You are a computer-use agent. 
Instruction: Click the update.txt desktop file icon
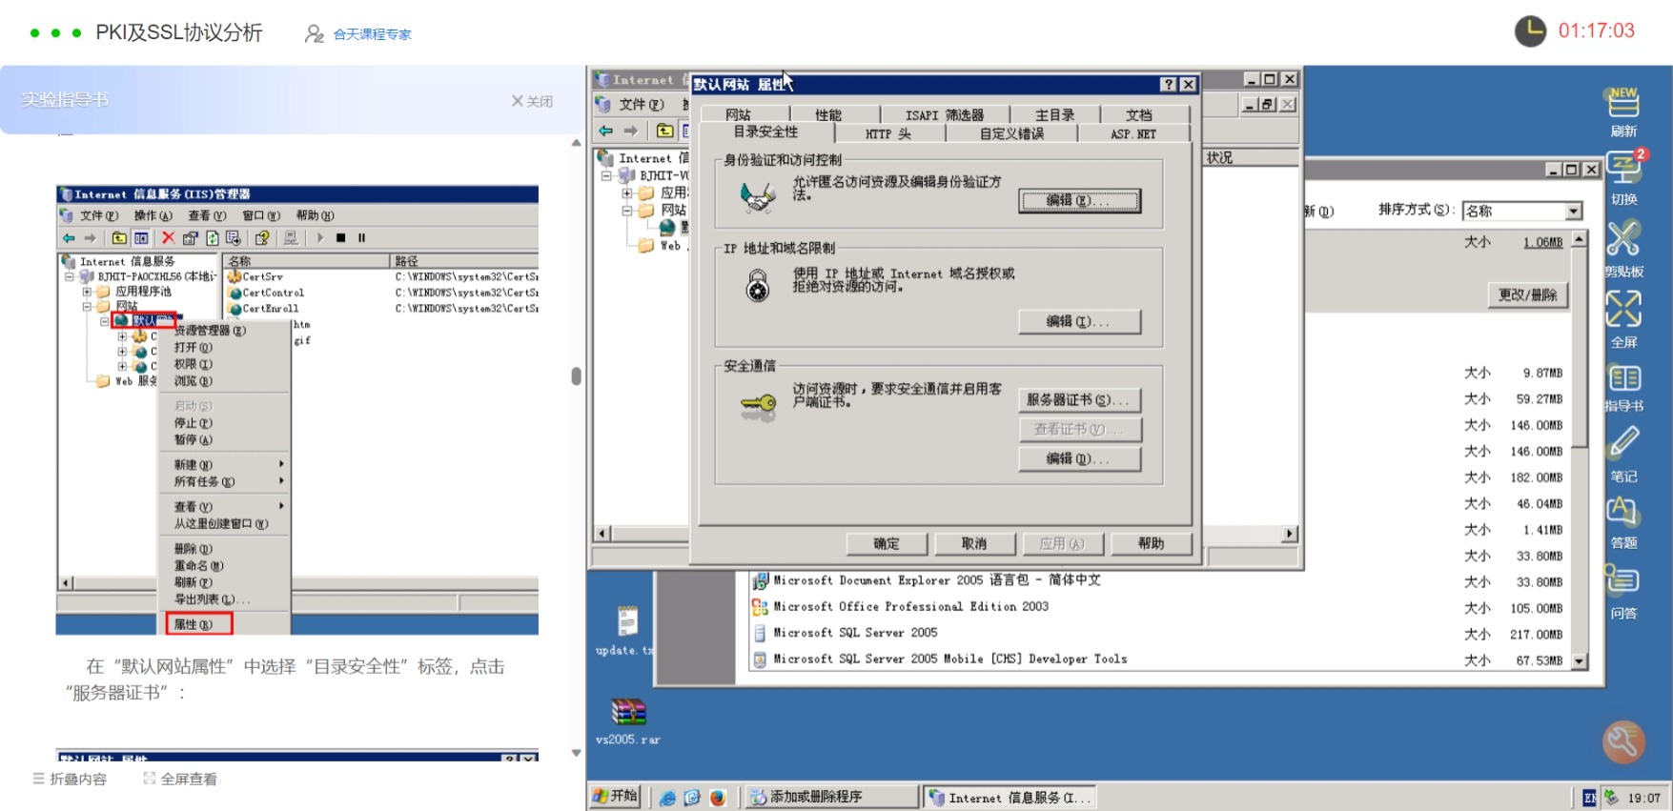click(626, 621)
